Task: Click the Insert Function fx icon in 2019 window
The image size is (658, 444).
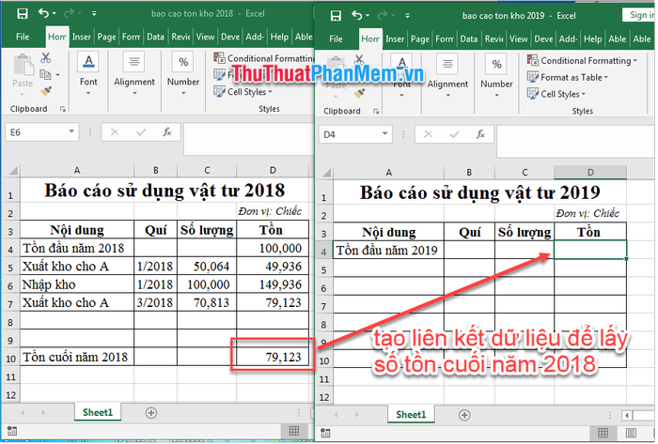Action: 479,133
